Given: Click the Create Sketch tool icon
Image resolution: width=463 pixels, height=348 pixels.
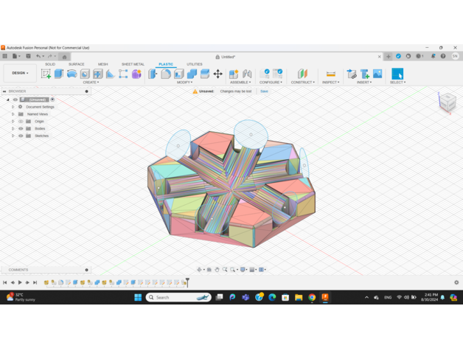Looking at the screenshot, I should (x=46, y=74).
